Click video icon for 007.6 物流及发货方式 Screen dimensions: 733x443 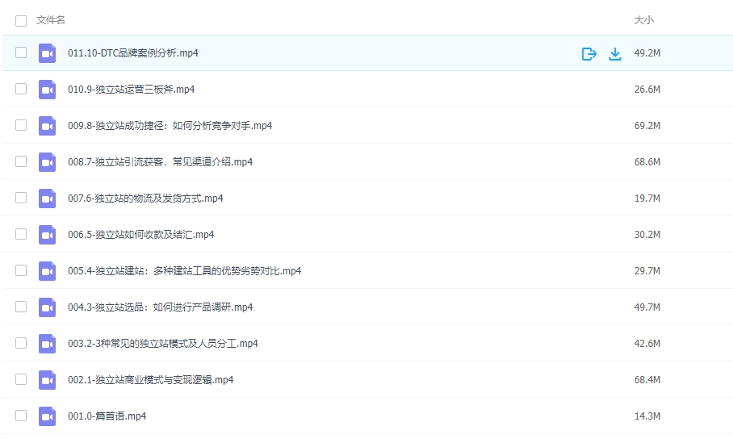(x=47, y=199)
